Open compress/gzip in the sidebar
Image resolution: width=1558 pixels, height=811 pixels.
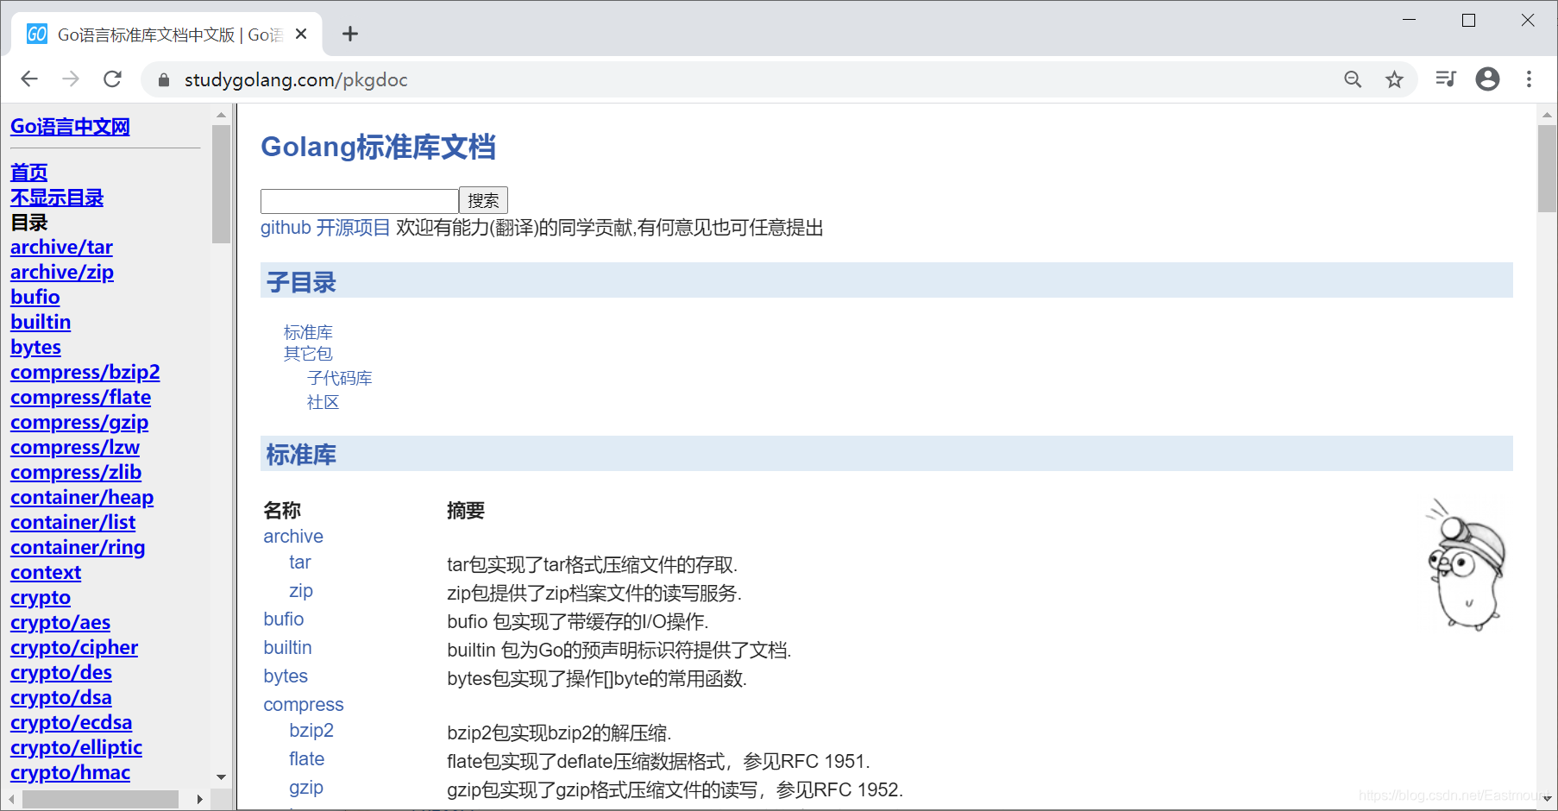[x=79, y=423]
